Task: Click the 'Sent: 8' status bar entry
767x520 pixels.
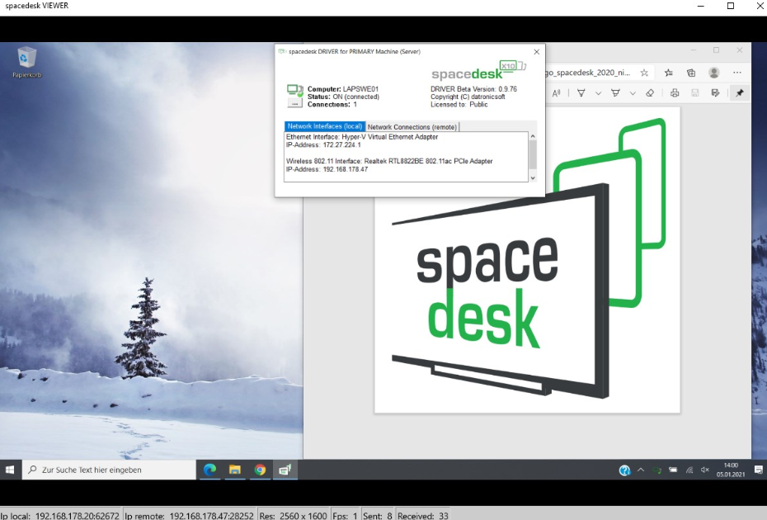Action: click(x=377, y=515)
